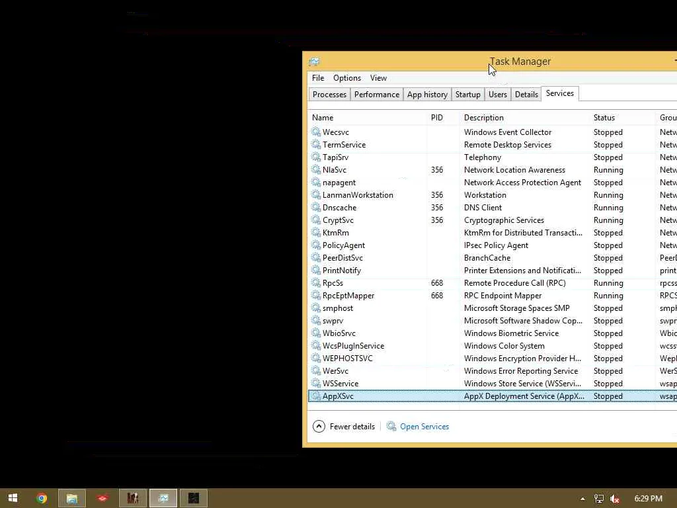Click the PolicyAgent gear icon
This screenshot has width=677, height=508.
pos(316,245)
